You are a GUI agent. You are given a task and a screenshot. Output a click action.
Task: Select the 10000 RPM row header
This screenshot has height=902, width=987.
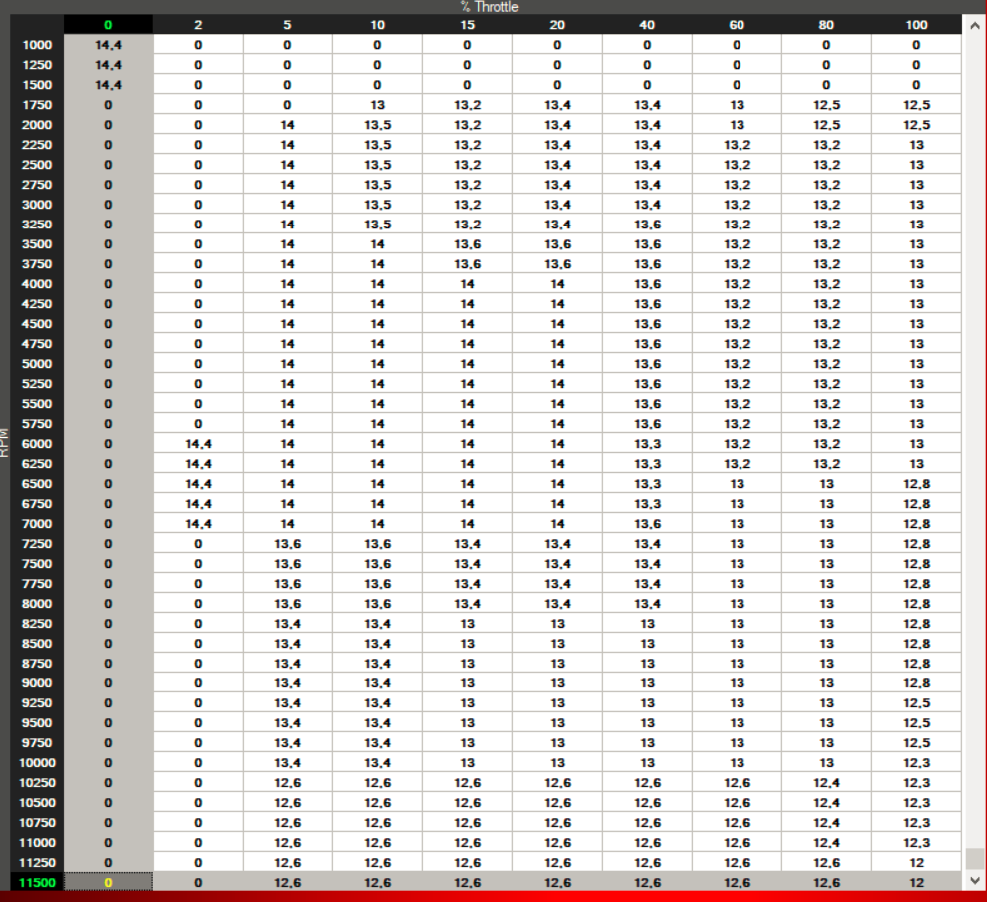click(37, 763)
